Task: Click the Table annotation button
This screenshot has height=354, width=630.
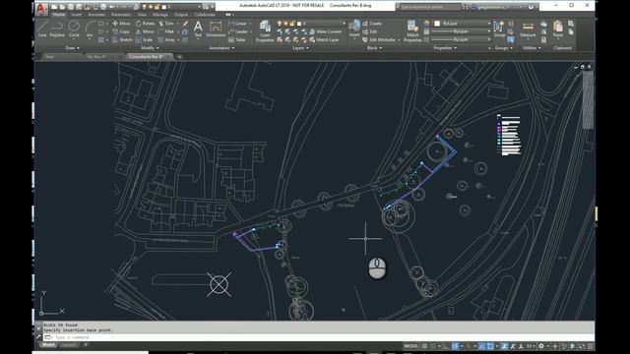Action: (x=237, y=39)
